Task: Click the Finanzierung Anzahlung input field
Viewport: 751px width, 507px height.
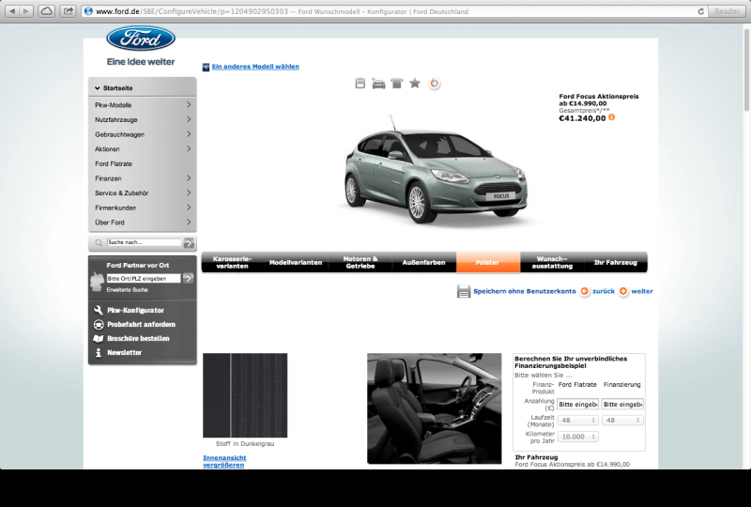Action: click(622, 404)
